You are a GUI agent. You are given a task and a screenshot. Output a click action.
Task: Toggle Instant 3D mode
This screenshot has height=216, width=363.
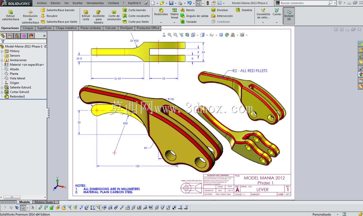[x=289, y=16]
